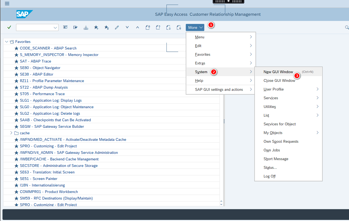Choose Close GUI Window
This screenshot has width=349, height=221.
point(288,80)
